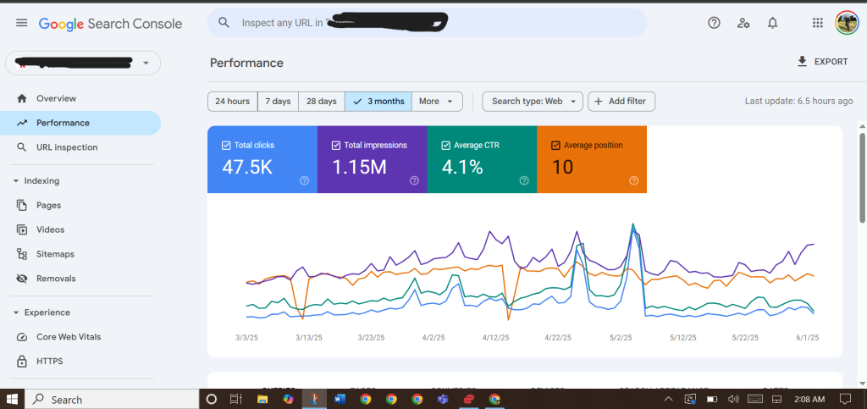Select the 28 days range tab
The width and height of the screenshot is (867, 409).
[x=322, y=102]
